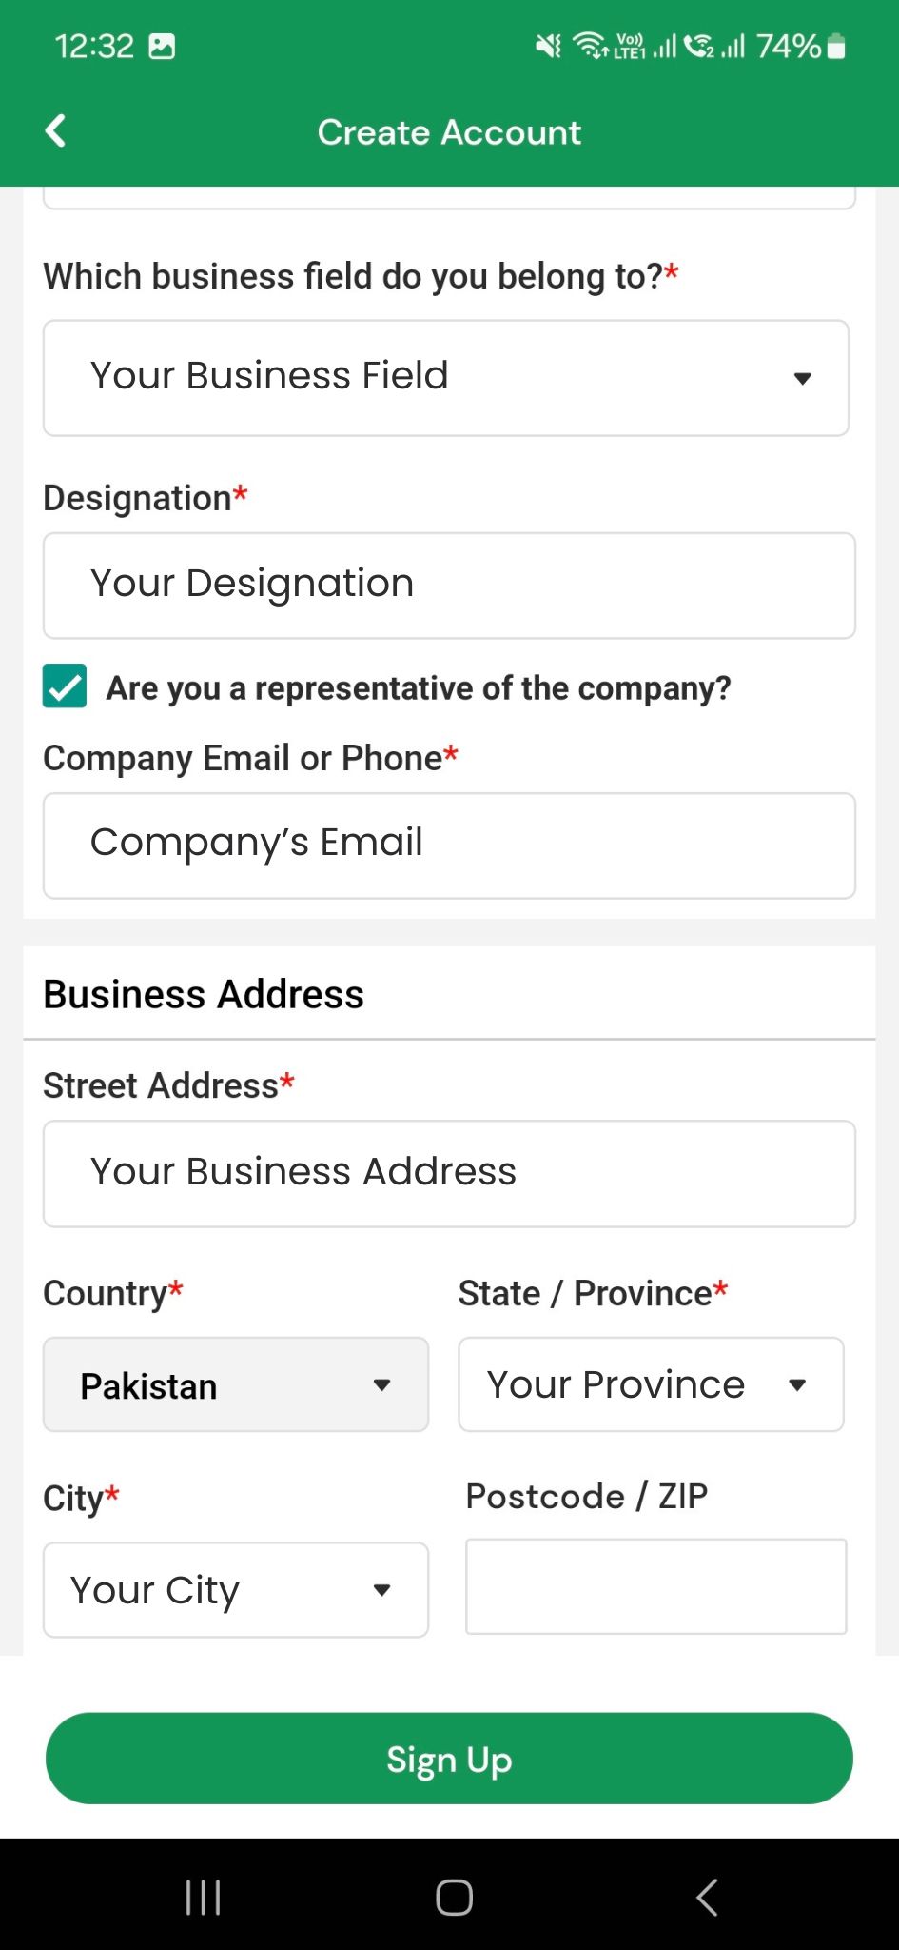Tap the battery indicator in status bar
Screen dimensions: 899x1950
(835, 46)
